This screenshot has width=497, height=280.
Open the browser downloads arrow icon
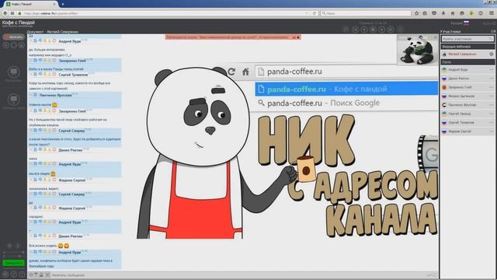pyautogui.click(x=443, y=13)
